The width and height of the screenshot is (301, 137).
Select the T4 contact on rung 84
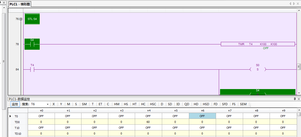(32, 69)
